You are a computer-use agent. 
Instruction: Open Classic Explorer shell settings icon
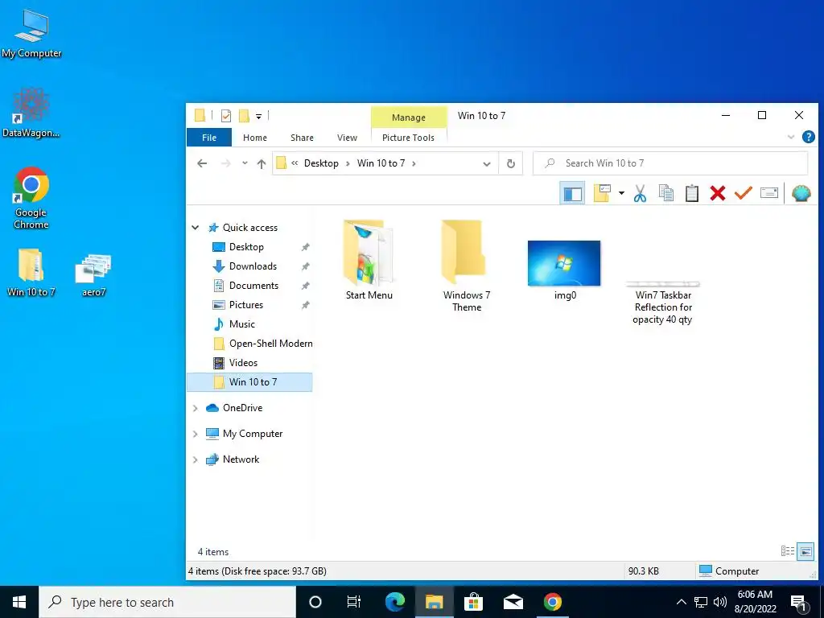801,193
